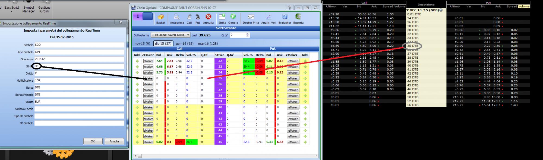Select the purple strike 40 cell
Viewport: 543px width, 160px height.
220,107
